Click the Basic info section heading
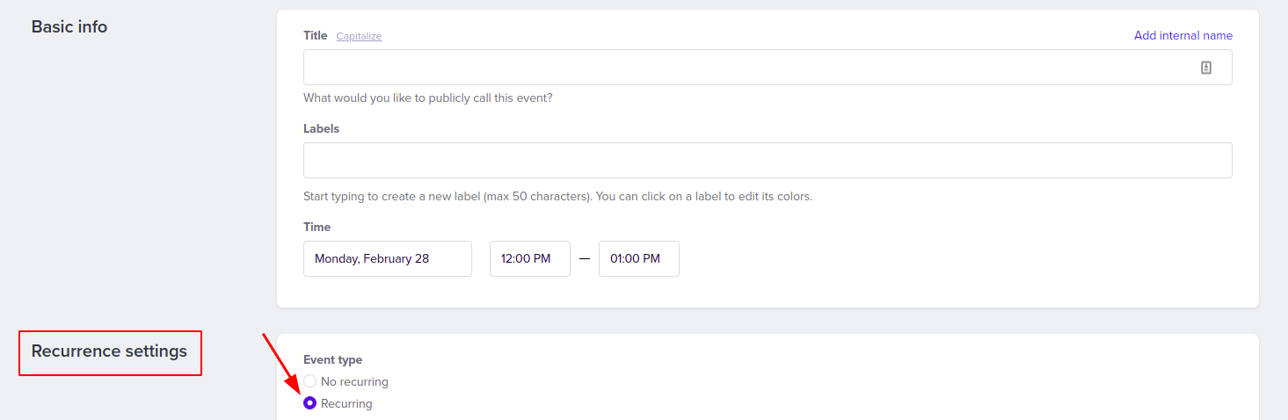1288x420 pixels. [x=69, y=26]
